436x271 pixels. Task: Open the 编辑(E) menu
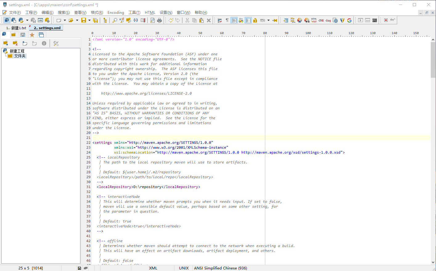[47, 13]
